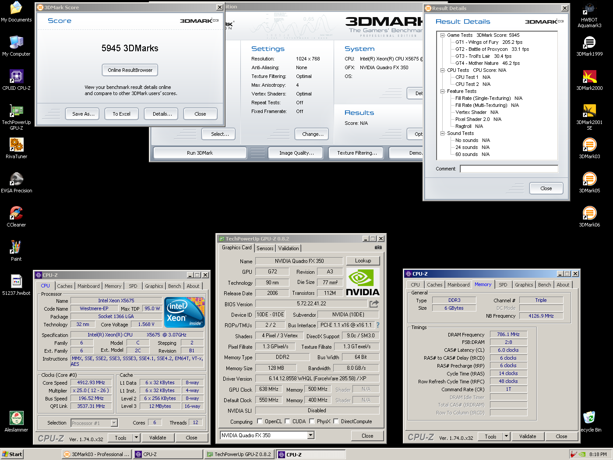
Task: Click the Image Quality button in 3DMark03
Action: [296, 153]
